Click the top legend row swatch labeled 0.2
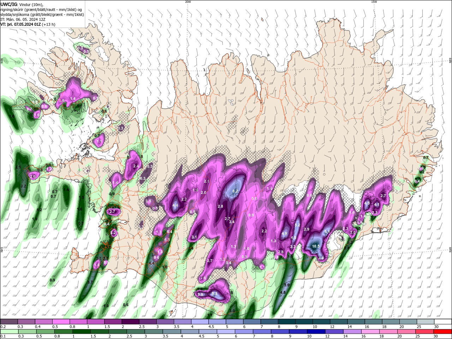 9,322
